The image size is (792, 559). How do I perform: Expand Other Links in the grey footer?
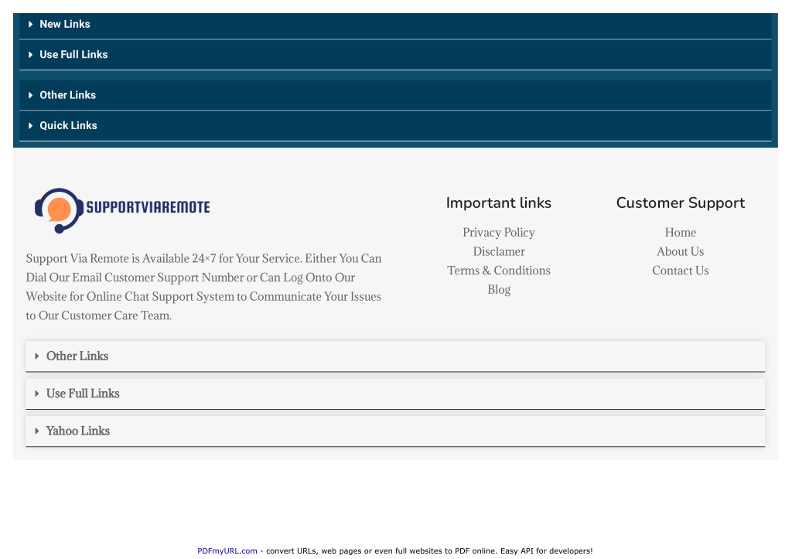click(x=395, y=356)
